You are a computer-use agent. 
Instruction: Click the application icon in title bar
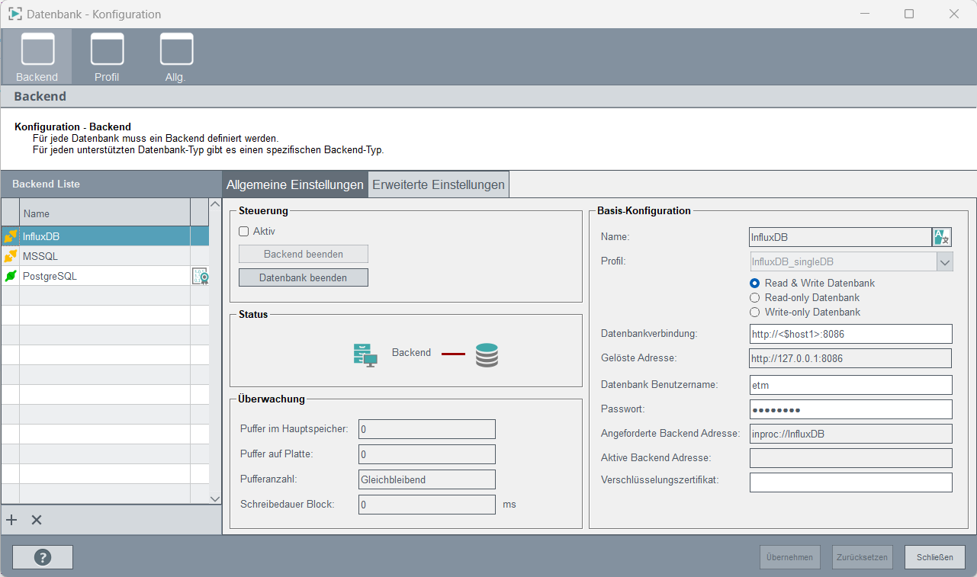pyautogui.click(x=14, y=14)
